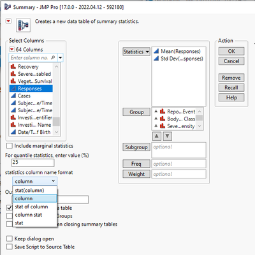
Task: Click the Select Columns list scrollbar thumb
Action: tap(57, 122)
